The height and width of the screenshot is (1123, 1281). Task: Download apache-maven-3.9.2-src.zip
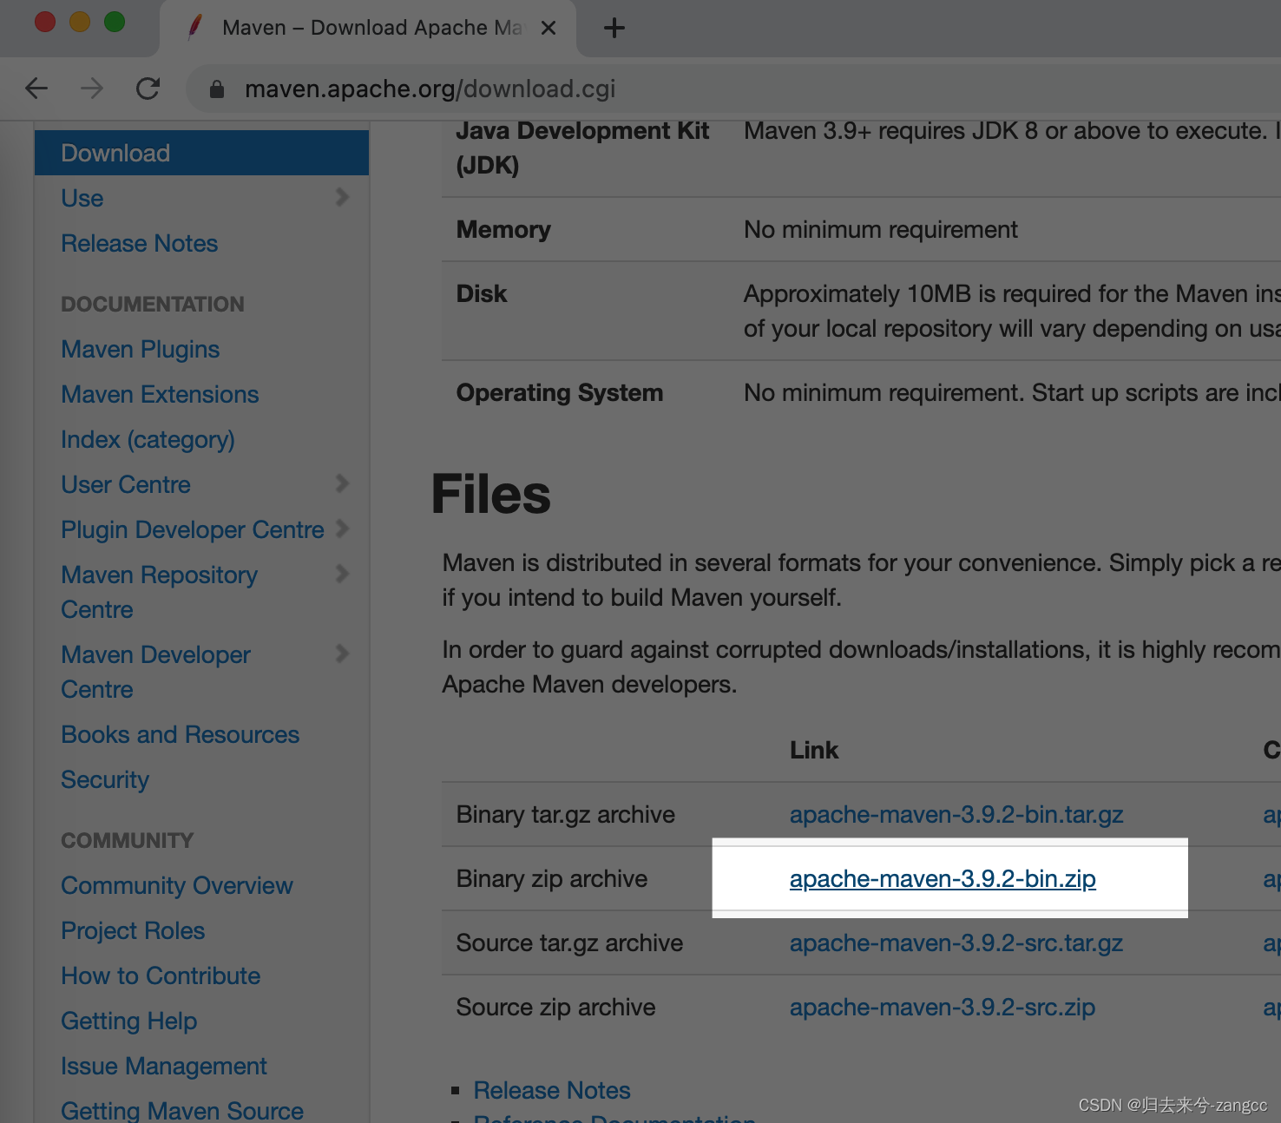[x=943, y=1007]
